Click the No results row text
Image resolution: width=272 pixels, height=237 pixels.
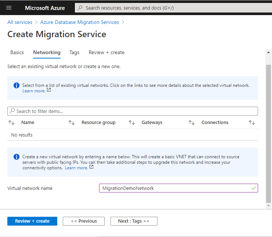pos(22,135)
